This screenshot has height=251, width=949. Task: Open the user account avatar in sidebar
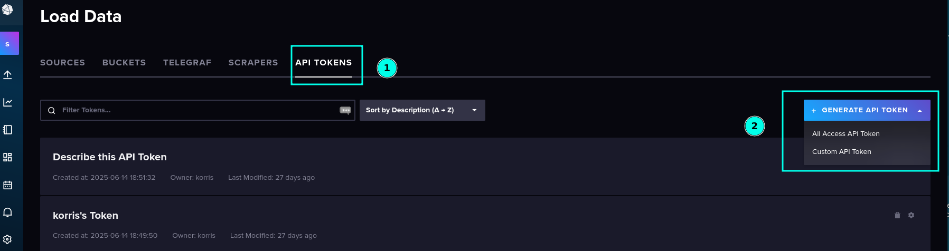[8, 43]
